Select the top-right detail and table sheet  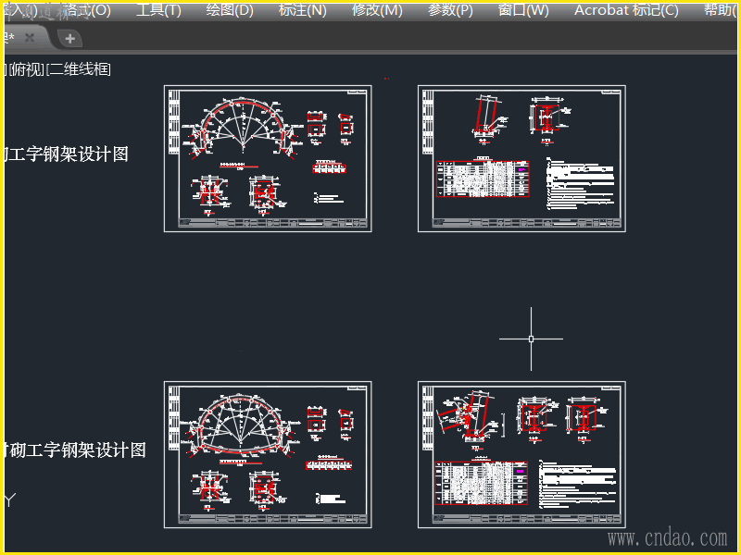(521, 158)
